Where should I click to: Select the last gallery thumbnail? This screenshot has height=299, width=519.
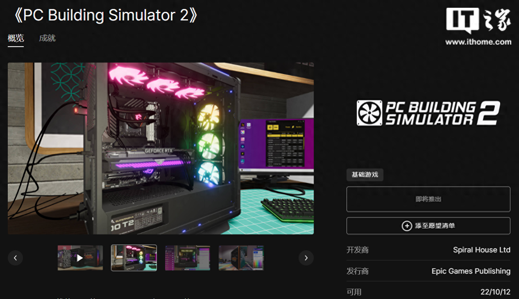241,258
